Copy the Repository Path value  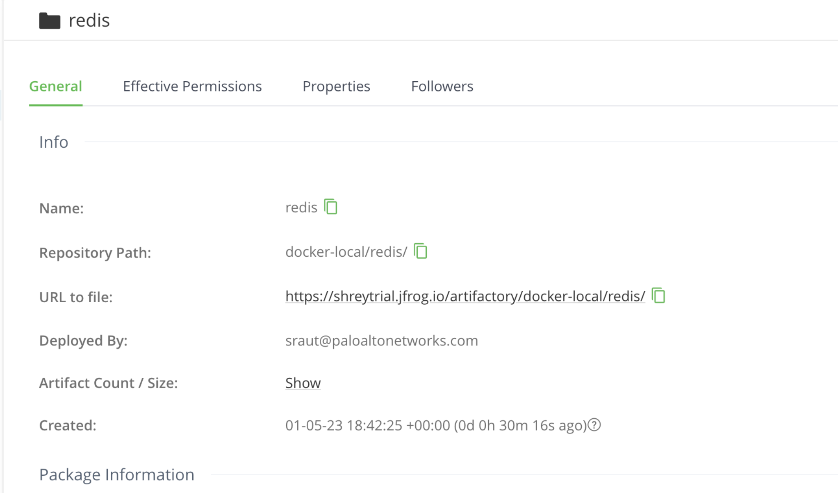coord(420,251)
